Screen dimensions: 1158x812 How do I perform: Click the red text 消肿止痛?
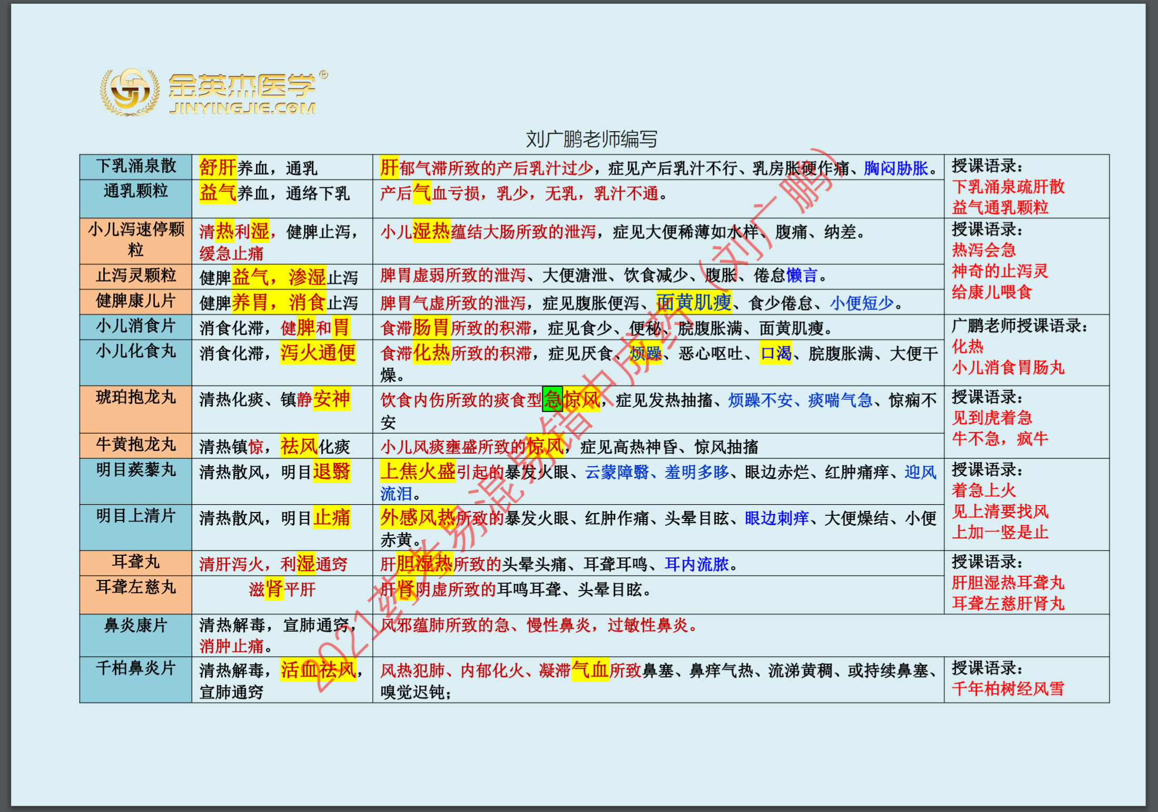click(231, 646)
